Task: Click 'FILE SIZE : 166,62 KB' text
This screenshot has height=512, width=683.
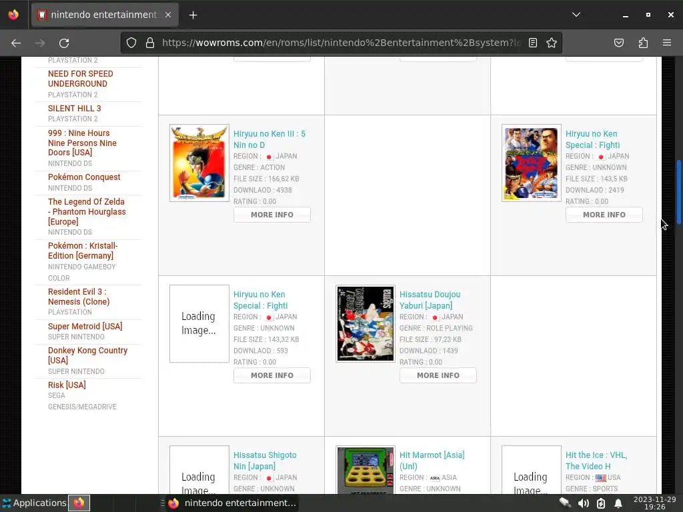Action: tap(266, 179)
